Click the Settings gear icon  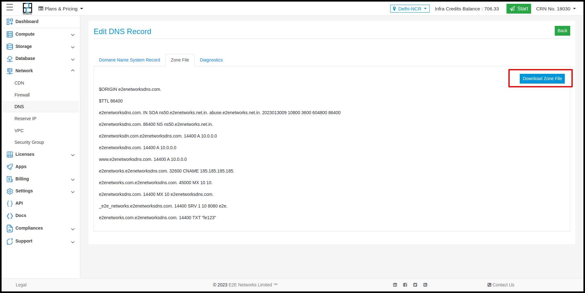coord(10,191)
